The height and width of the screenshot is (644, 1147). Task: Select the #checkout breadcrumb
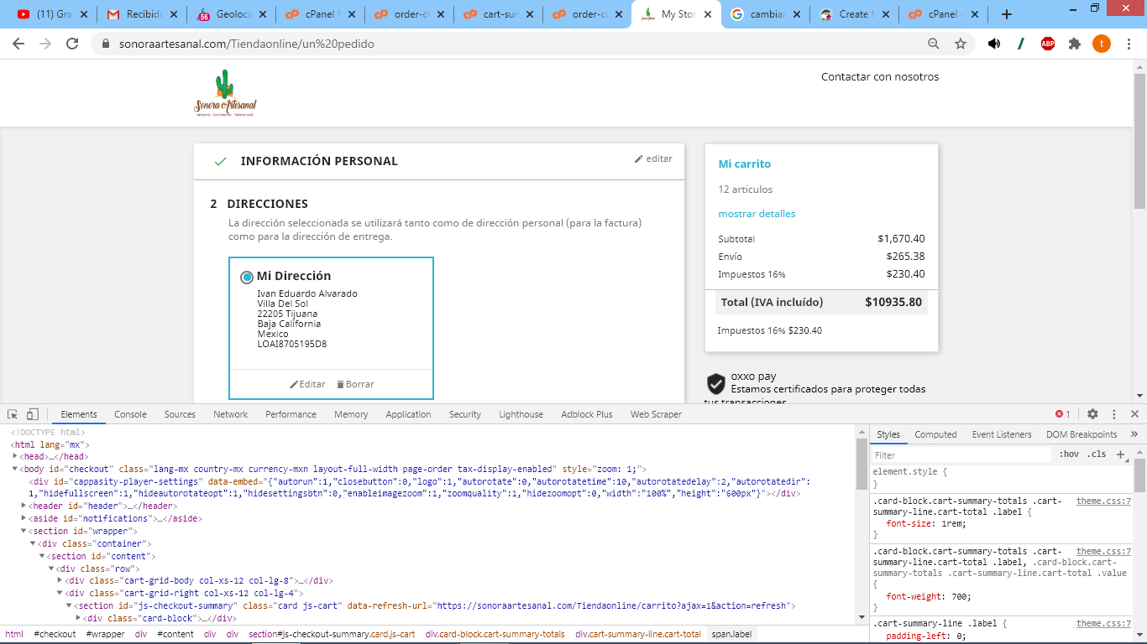click(x=55, y=635)
